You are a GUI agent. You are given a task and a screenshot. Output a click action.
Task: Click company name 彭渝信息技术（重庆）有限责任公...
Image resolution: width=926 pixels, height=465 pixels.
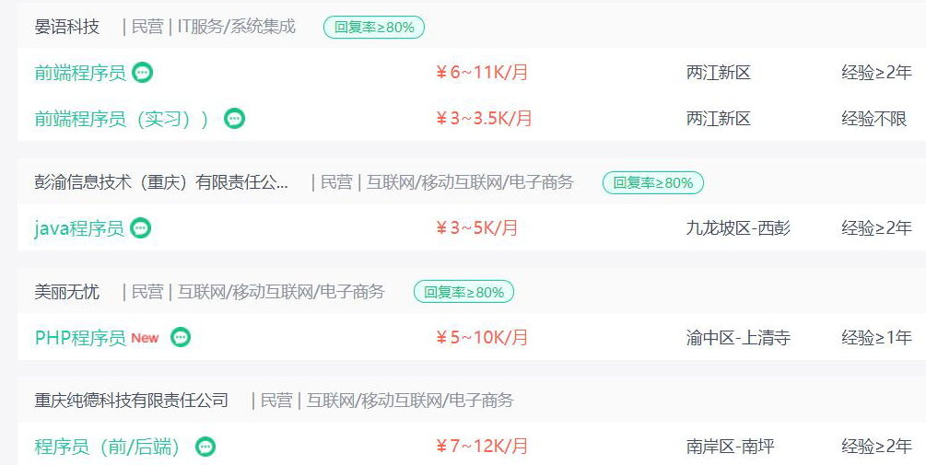(x=161, y=182)
